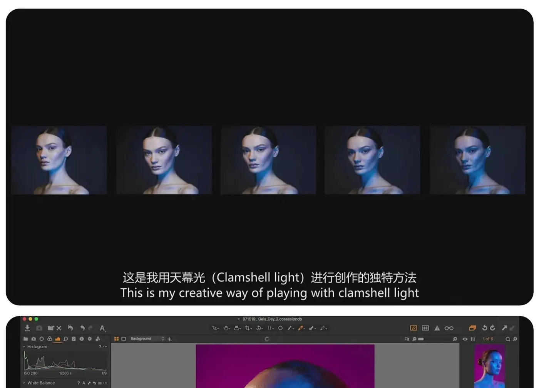Toggle proofing glasses icon
539x388 pixels.
449,328
